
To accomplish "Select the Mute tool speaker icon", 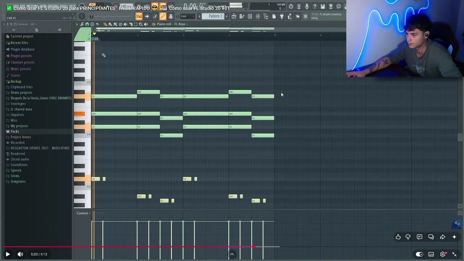I will tap(125, 24).
